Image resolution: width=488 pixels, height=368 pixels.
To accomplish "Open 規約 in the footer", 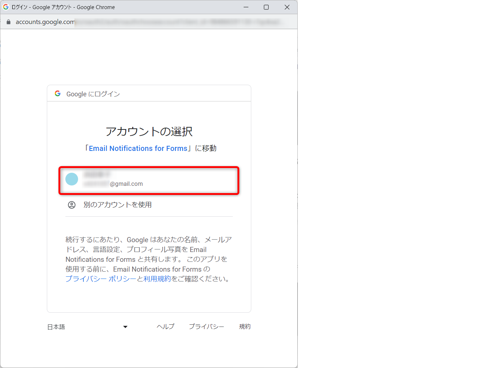I will point(245,327).
